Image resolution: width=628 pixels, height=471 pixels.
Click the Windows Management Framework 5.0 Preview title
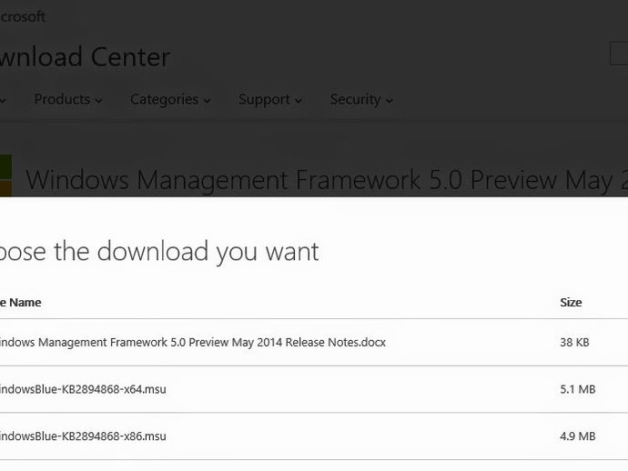[327, 180]
